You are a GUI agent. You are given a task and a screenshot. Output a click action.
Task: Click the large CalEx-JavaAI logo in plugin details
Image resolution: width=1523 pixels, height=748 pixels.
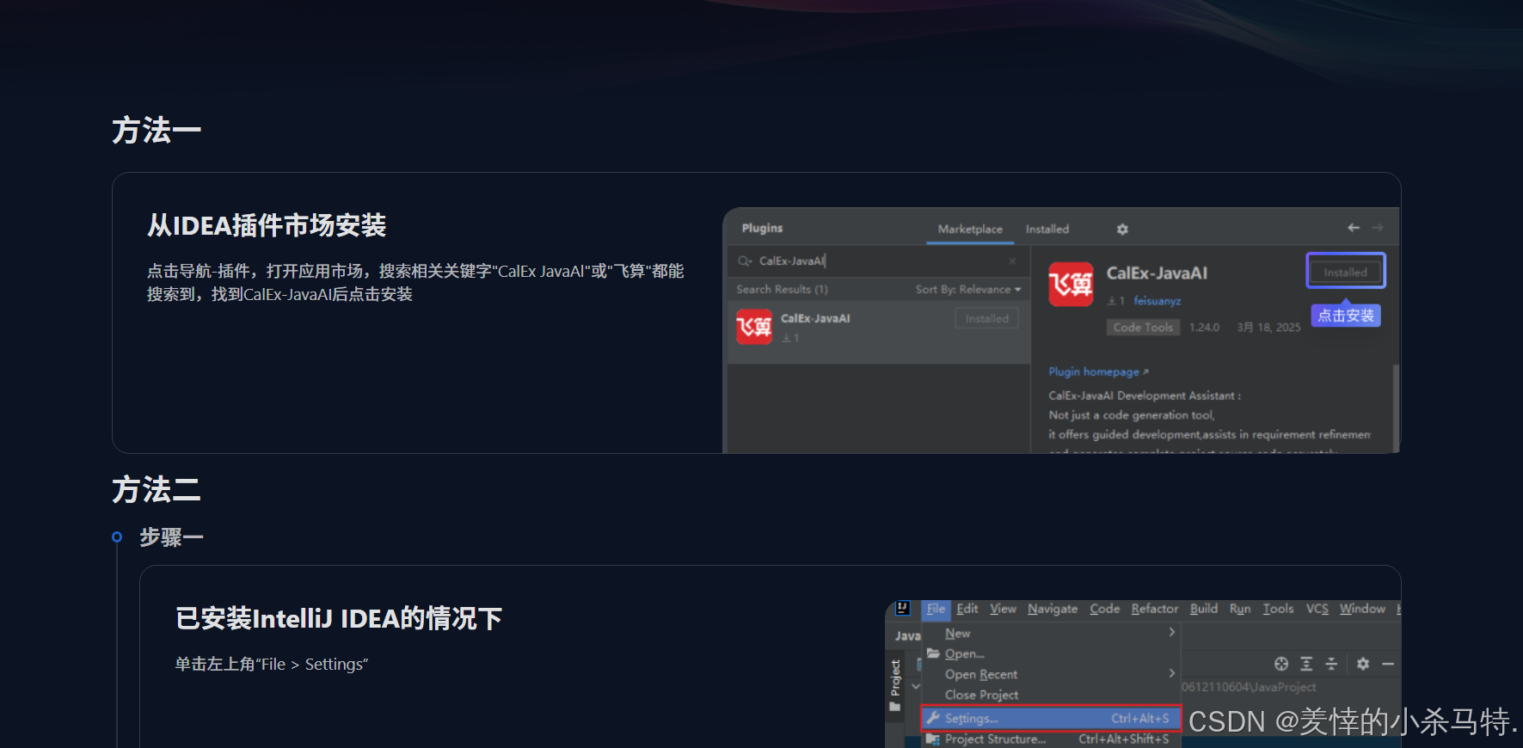(1071, 284)
